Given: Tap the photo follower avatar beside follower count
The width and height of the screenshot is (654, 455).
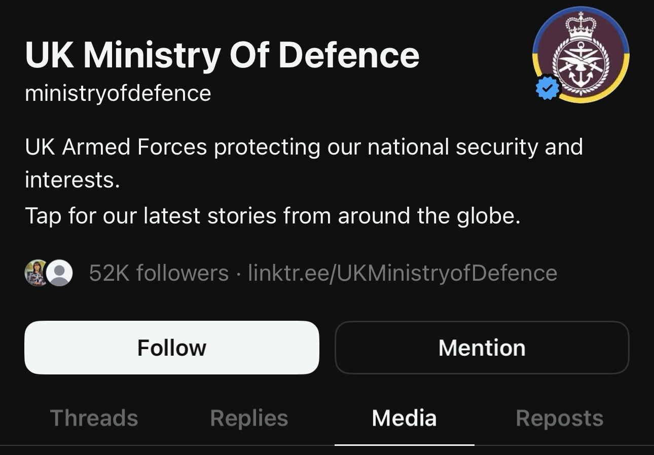Looking at the screenshot, I should click(35, 273).
